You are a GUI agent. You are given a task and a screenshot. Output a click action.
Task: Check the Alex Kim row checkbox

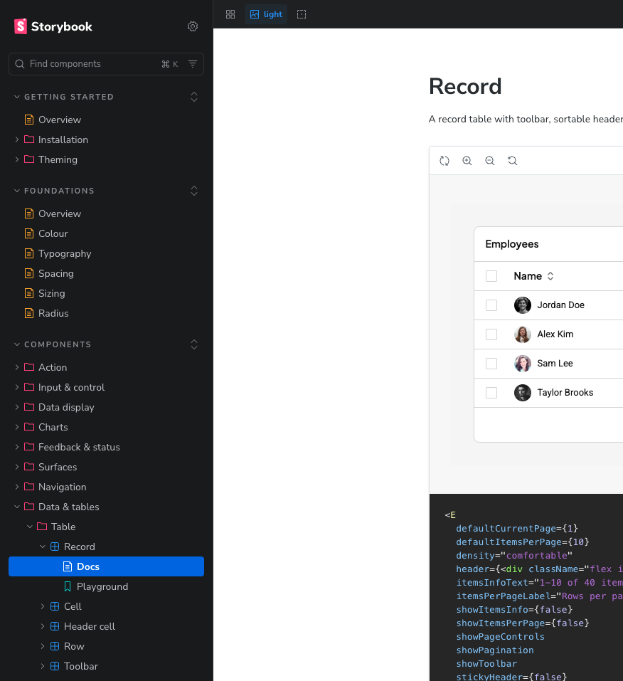tap(491, 334)
